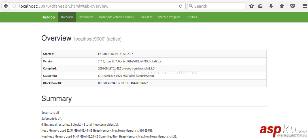Open the Datanode Volume Failures tab

[116, 17]
